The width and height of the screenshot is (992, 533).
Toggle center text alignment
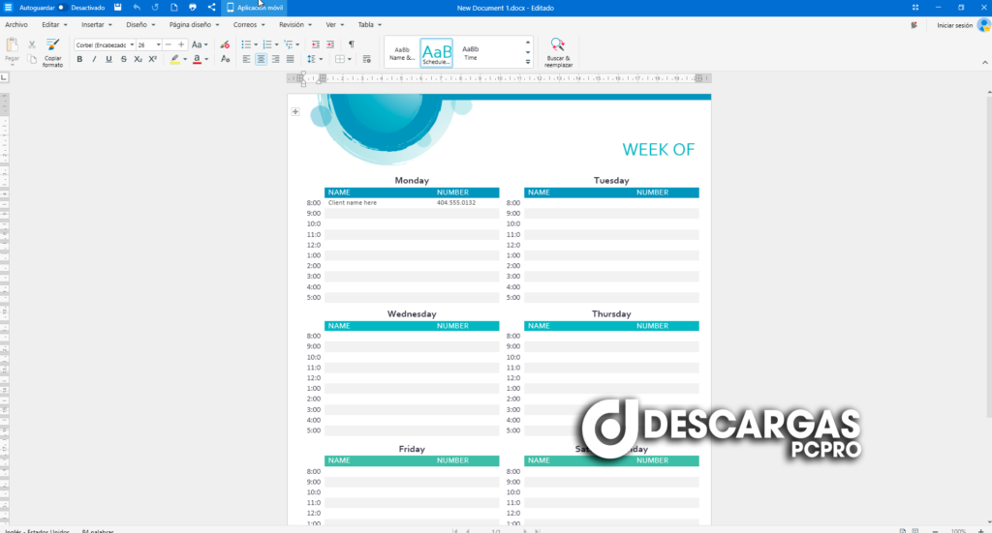tap(261, 59)
